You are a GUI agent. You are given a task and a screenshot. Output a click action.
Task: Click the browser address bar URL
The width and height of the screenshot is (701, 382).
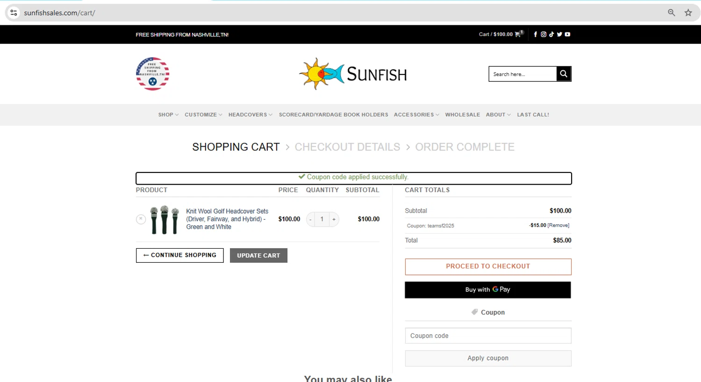pyautogui.click(x=59, y=13)
